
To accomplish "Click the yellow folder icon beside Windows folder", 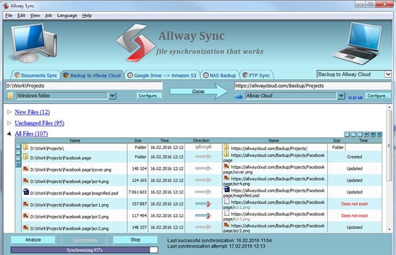I will [x=10, y=96].
